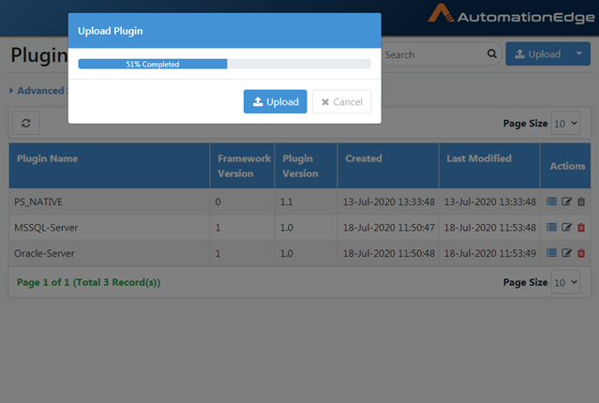Image resolution: width=599 pixels, height=403 pixels.
Task: Click the Upload button in the page header
Action: (x=537, y=53)
